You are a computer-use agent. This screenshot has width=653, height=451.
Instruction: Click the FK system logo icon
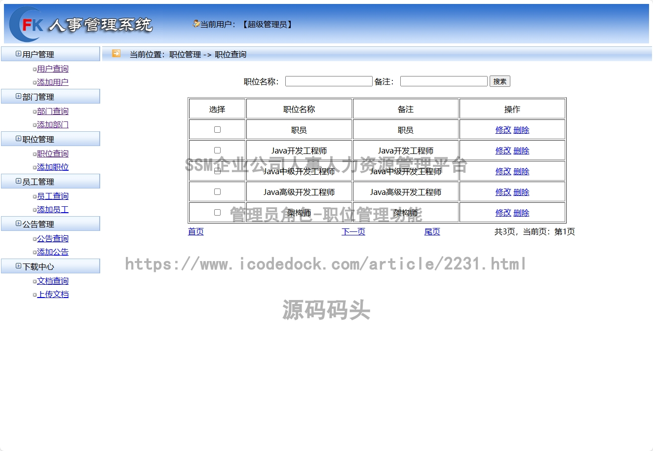click(x=27, y=24)
